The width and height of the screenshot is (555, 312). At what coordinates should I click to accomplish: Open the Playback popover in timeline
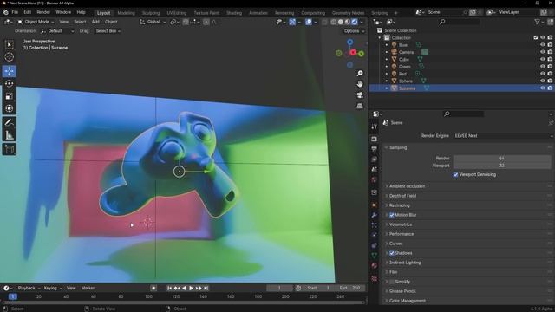(x=29, y=289)
